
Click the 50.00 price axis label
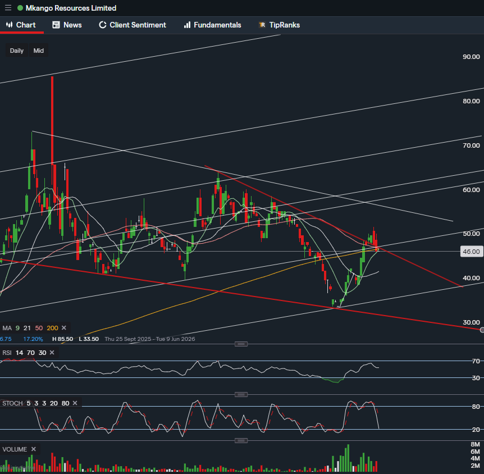pos(471,234)
